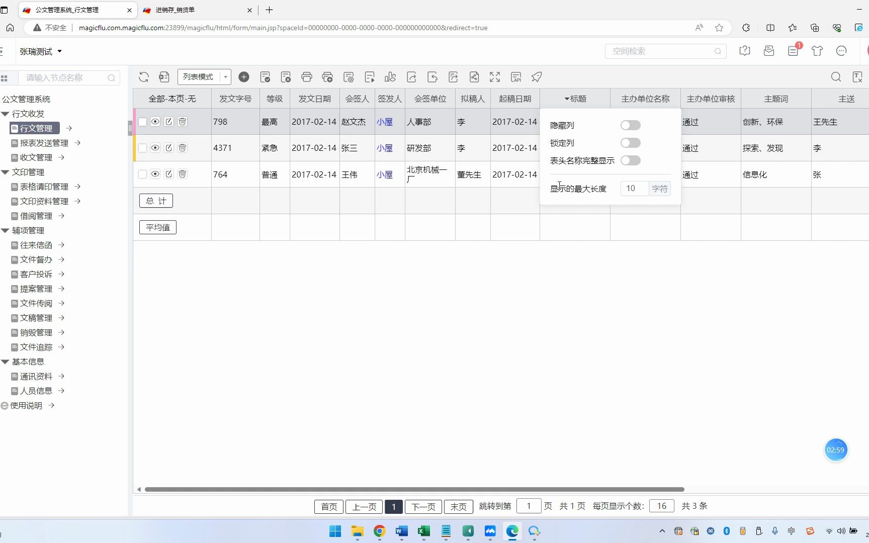Click the 末页 pagination button
This screenshot has height=543, width=869.
coord(458,506)
